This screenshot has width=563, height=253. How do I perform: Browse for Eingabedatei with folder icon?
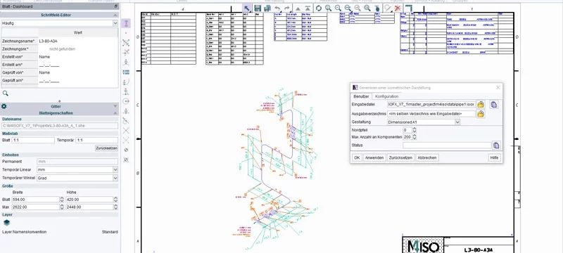point(481,104)
